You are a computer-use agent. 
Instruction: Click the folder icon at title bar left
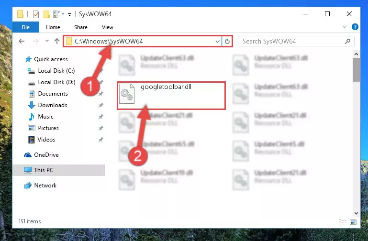(x=21, y=14)
